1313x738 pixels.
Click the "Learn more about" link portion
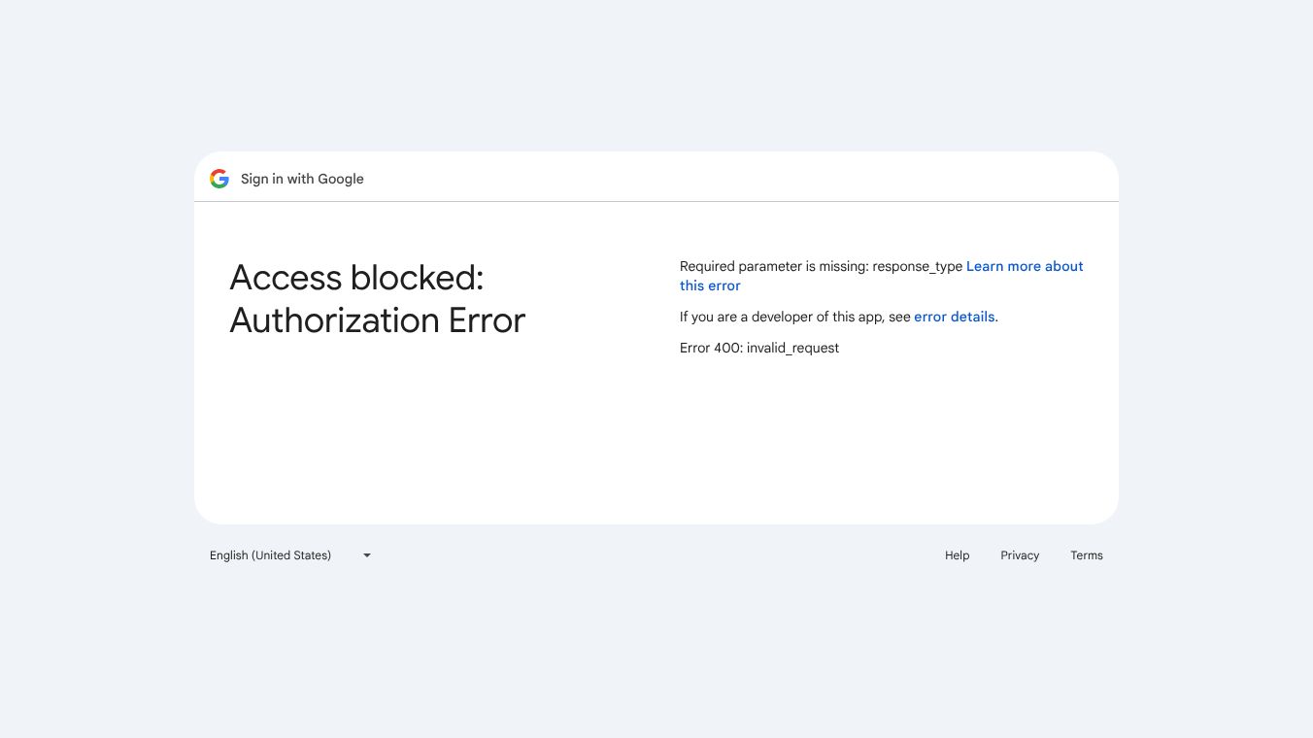coord(1024,266)
